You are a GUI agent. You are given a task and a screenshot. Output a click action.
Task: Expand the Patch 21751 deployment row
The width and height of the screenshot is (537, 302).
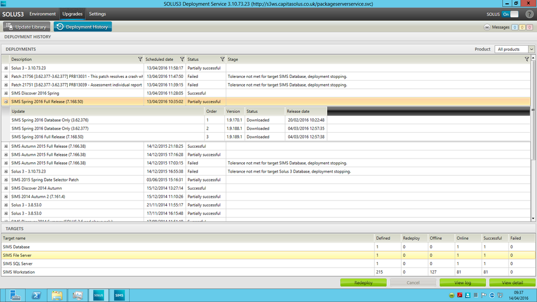(6, 85)
